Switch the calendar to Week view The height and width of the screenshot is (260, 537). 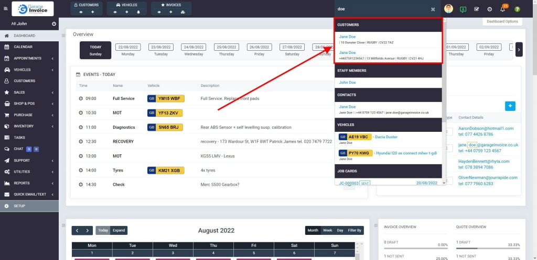pyautogui.click(x=327, y=230)
